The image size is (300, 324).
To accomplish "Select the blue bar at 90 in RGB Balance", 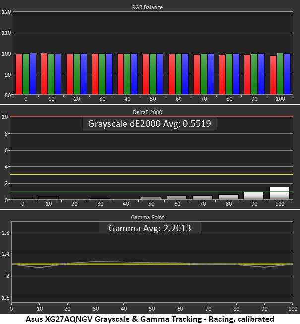I will (x=261, y=74).
